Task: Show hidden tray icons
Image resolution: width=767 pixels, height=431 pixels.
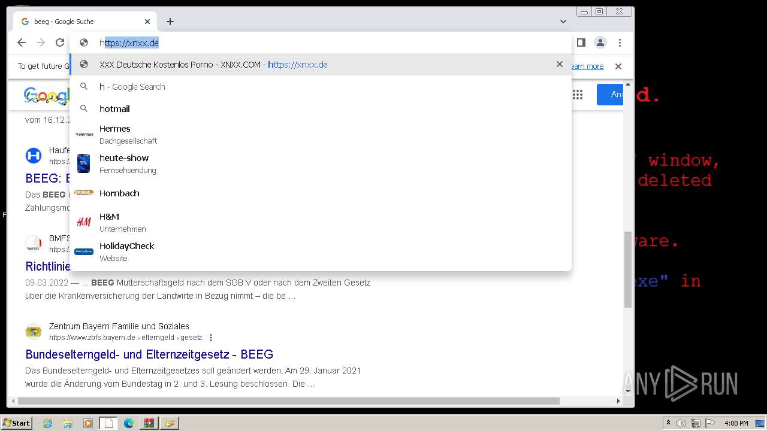Action: [x=668, y=423]
